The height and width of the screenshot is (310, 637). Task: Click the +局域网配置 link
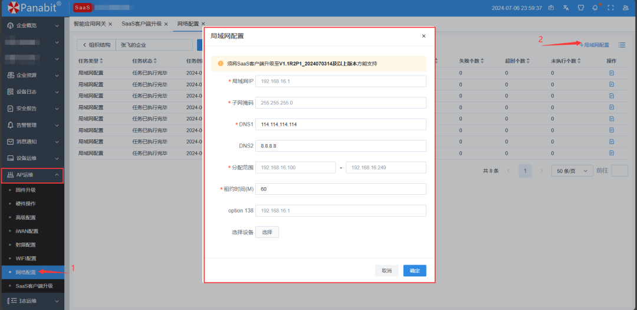(595, 45)
